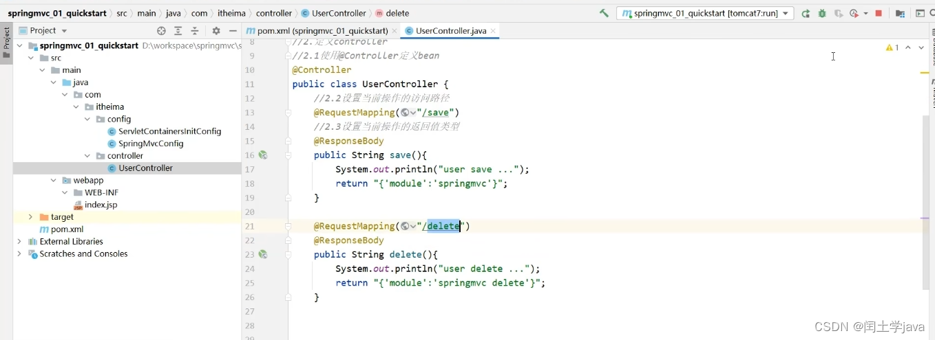This screenshot has width=935, height=340.
Task: Expand the target folder node
Action: [x=30, y=217]
